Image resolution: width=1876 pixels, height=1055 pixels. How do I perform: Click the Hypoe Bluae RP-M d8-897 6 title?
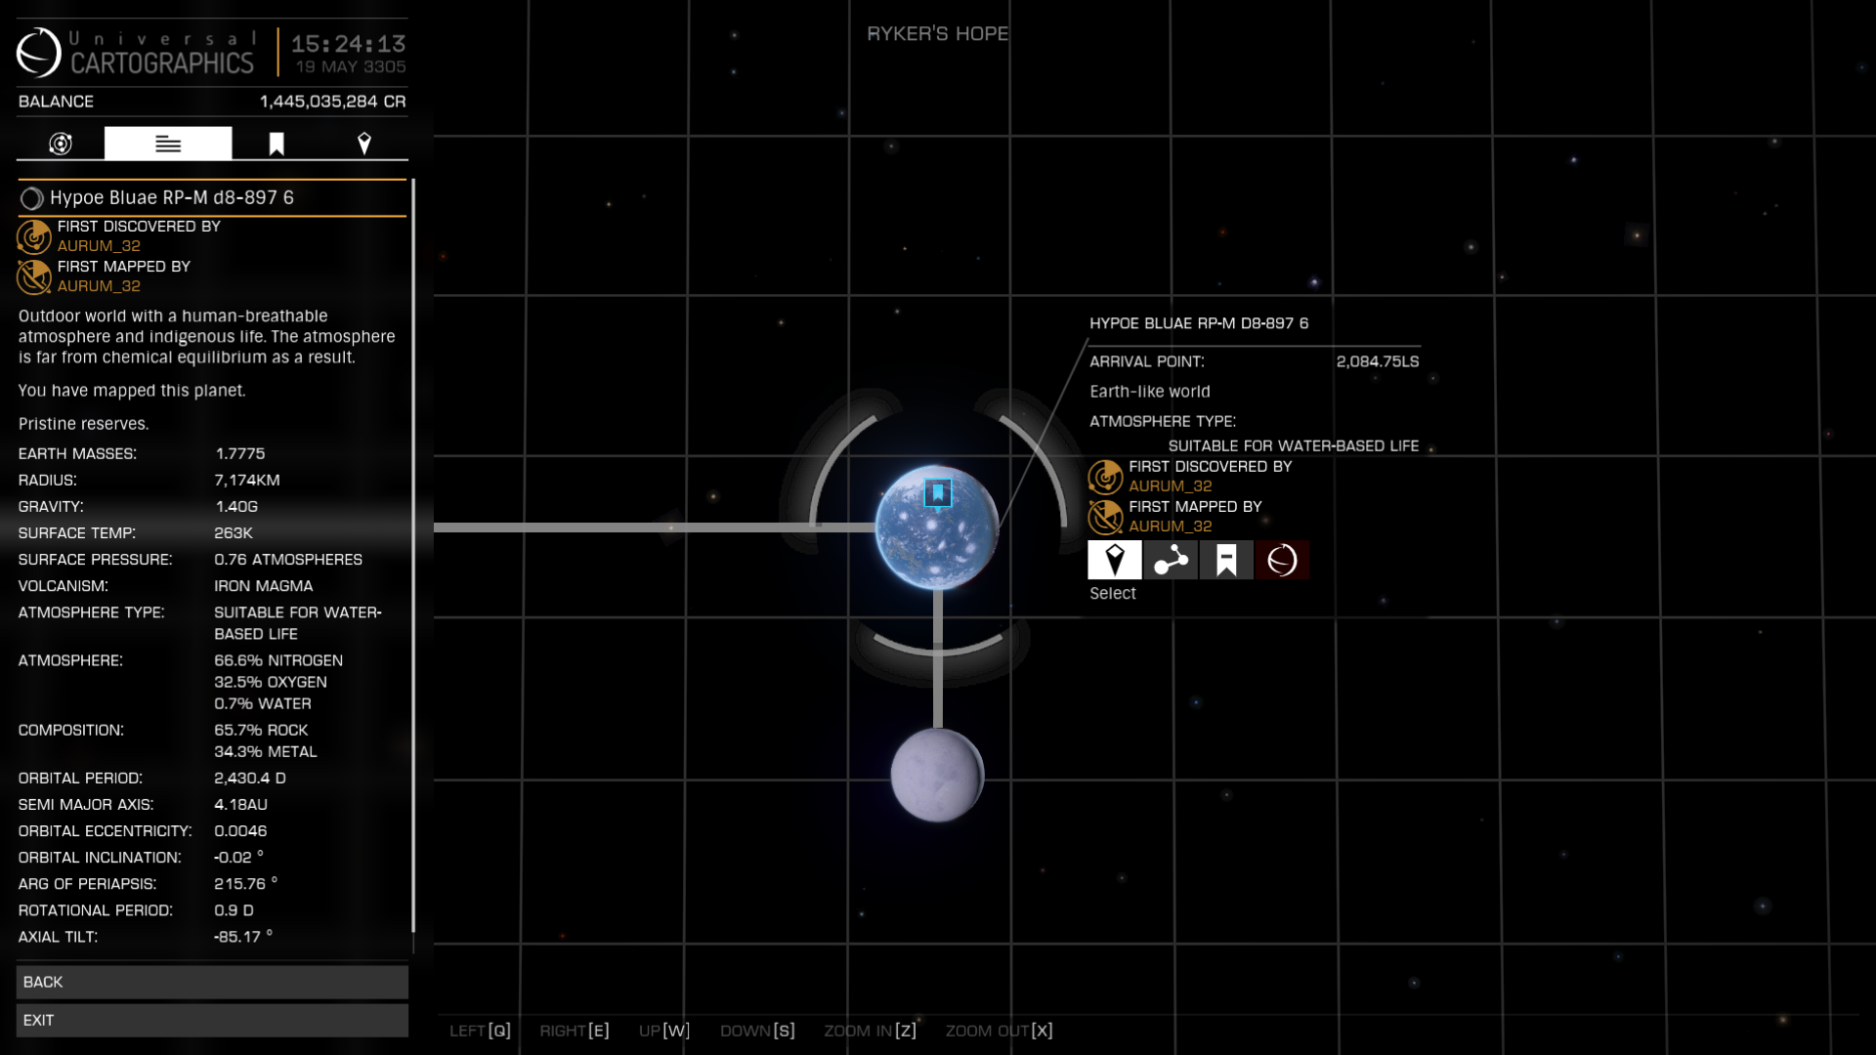tap(172, 197)
